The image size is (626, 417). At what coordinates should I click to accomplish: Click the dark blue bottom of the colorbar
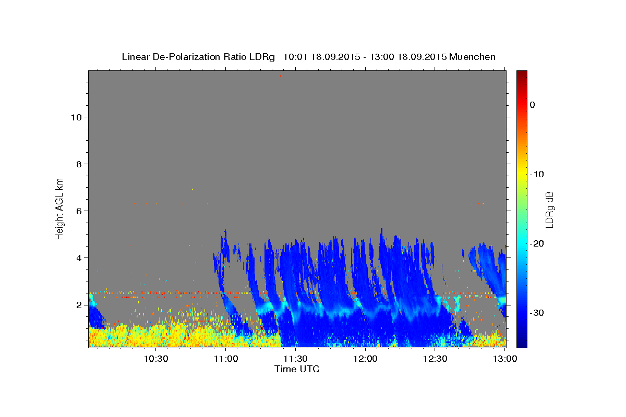coord(521,341)
